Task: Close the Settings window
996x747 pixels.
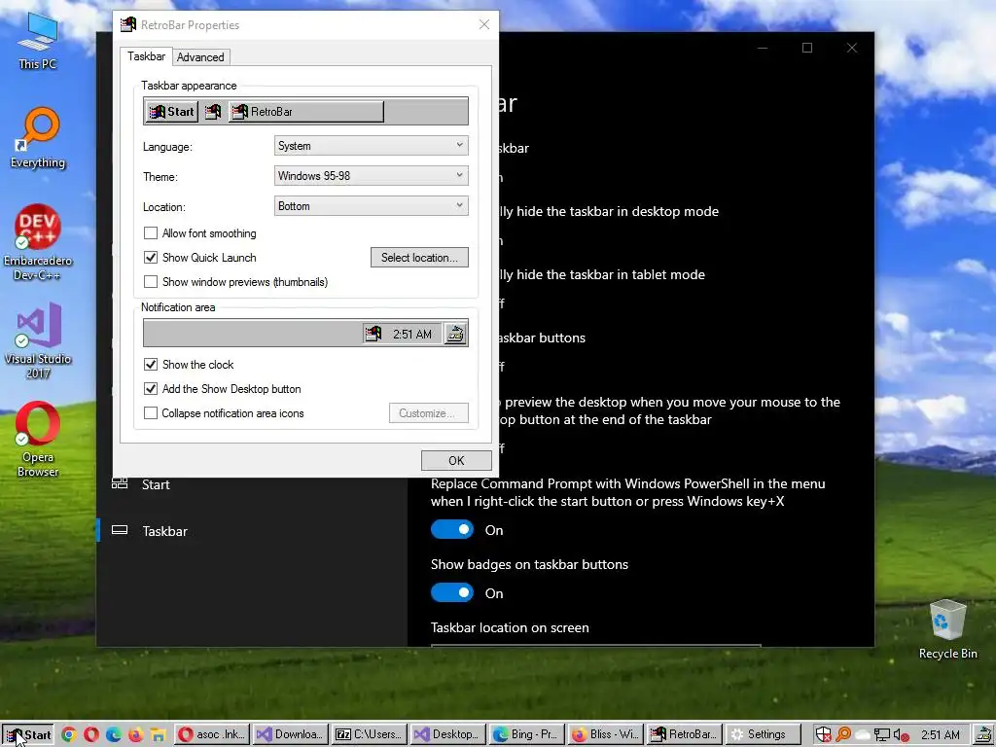Action: coord(852,48)
